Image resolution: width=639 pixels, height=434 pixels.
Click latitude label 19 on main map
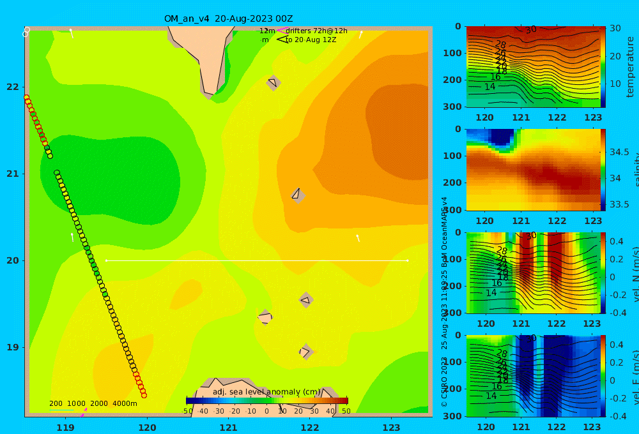[x=13, y=347]
